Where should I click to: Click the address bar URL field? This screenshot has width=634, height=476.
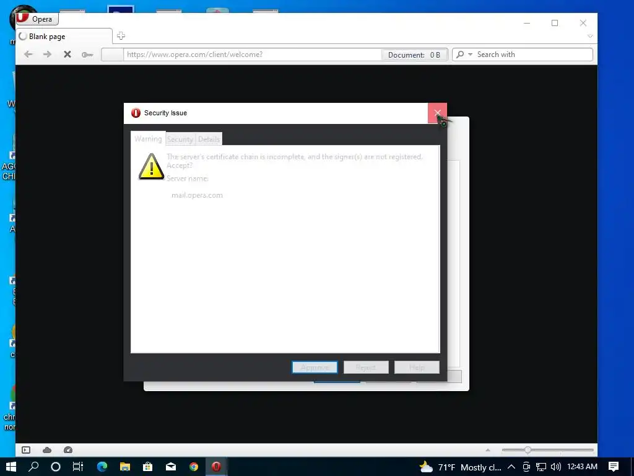pyautogui.click(x=253, y=55)
